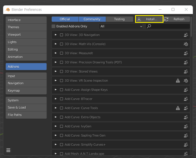Click community icon on Stored Views row
Viewport: 196px width, 158px height.
tap(186, 71)
